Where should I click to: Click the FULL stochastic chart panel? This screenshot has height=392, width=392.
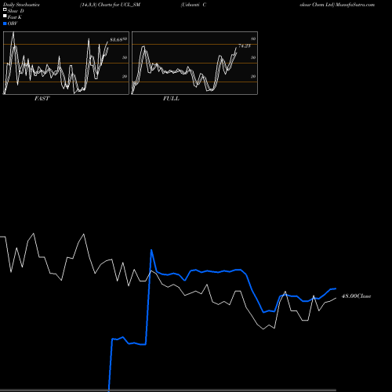194,63
